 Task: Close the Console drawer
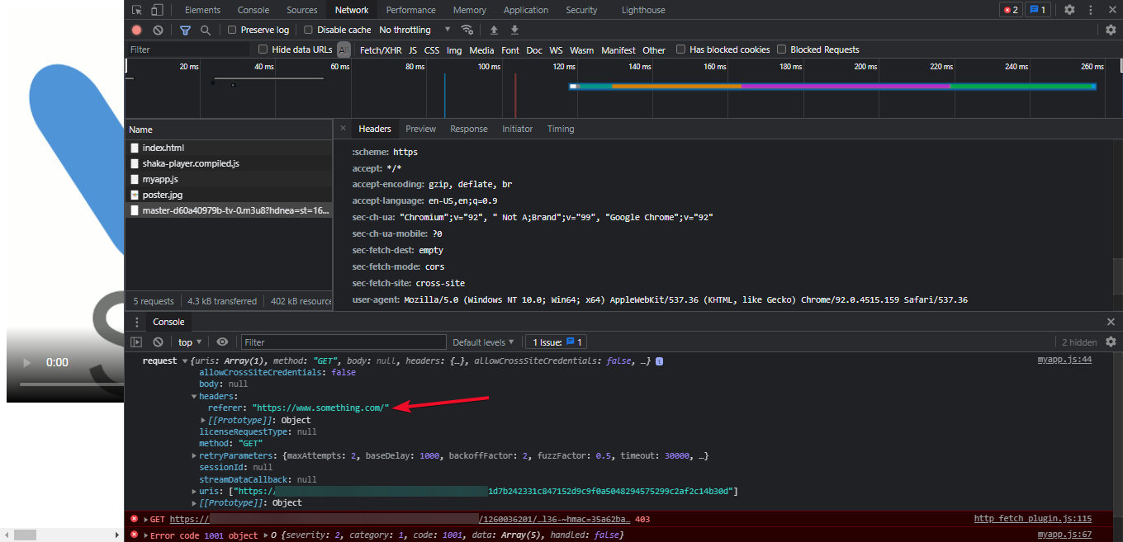1111,322
